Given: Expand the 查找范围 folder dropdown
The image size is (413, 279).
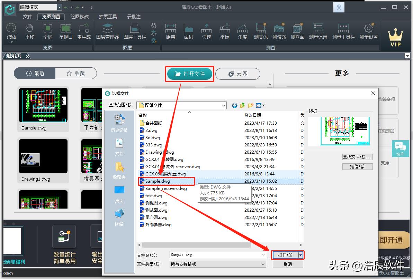Looking at the screenshot, I should [x=223, y=105].
